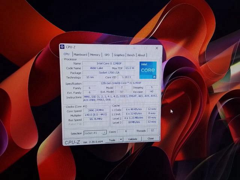Open the Tools dropdown arrow
240x180 pixels.
point(121,139)
